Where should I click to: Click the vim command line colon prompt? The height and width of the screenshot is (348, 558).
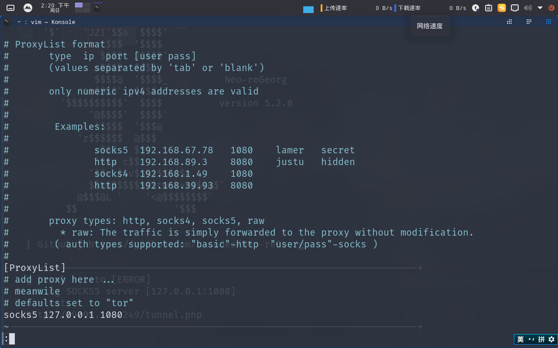[x=6, y=338]
